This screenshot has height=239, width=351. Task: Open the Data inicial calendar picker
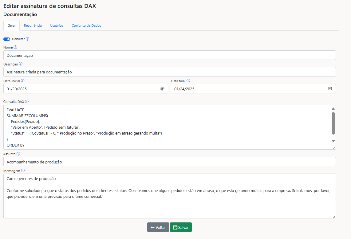point(162,88)
